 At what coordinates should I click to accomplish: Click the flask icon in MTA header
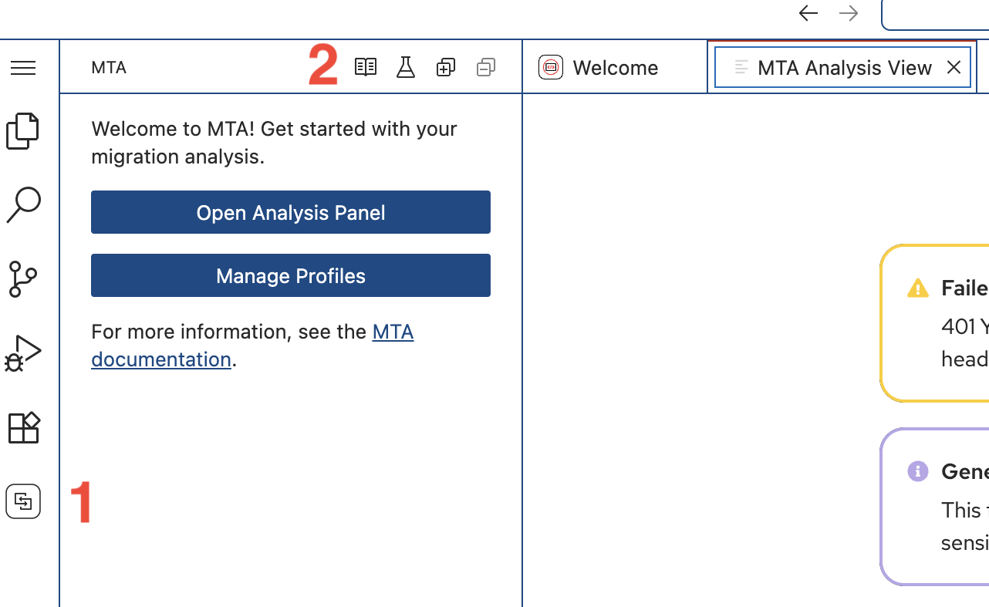[x=406, y=68]
